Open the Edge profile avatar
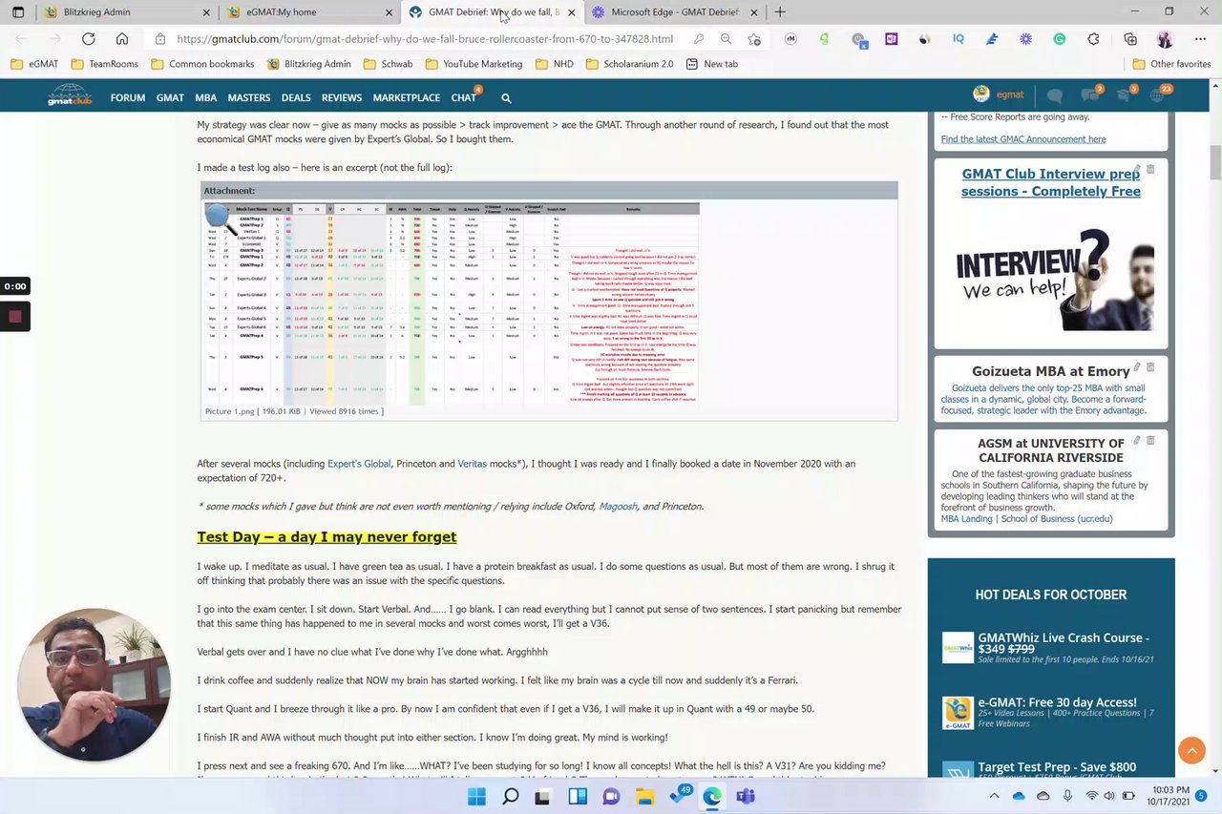Screen dimensions: 1222x814 click(1164, 39)
